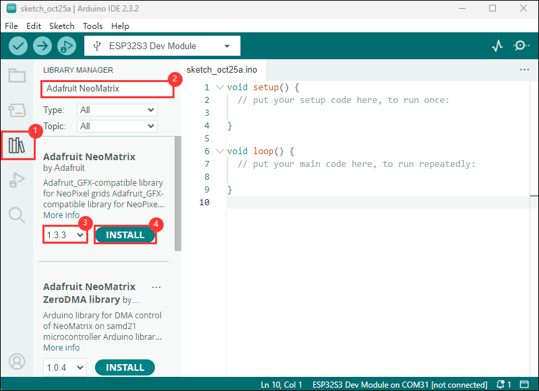Screen dimensions: 539x391
Task: Open options menu for NeoMatrix ZeroDMA library
Action: tap(156, 287)
